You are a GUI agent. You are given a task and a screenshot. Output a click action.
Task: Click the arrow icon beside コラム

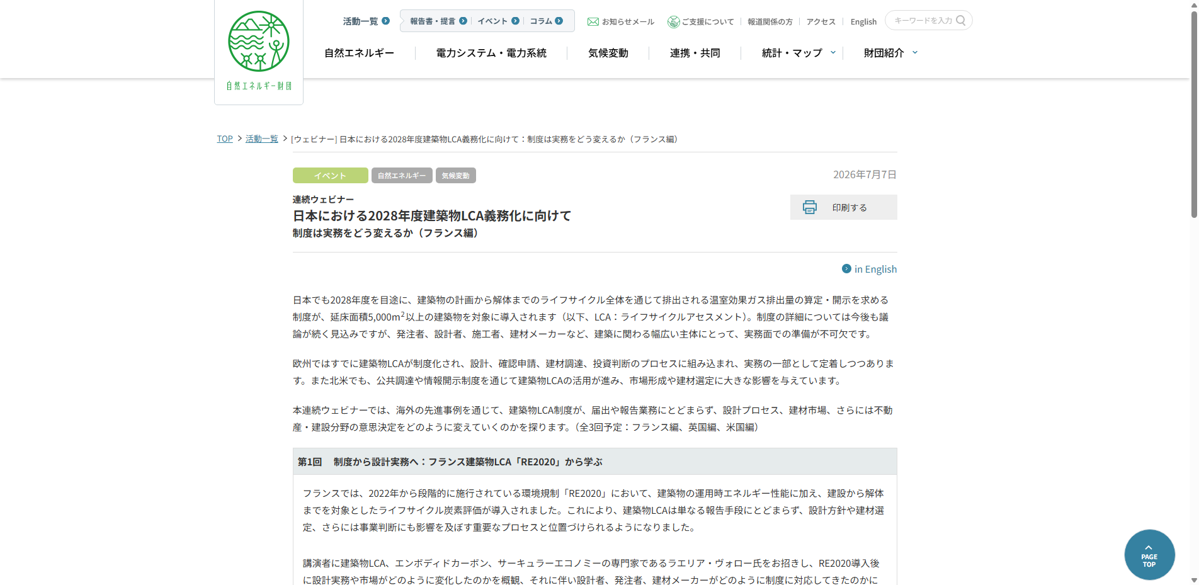click(559, 21)
